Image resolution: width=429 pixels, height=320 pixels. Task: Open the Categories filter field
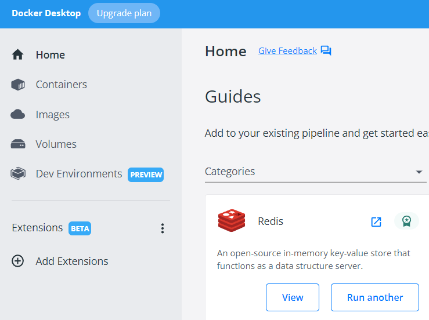point(308,172)
